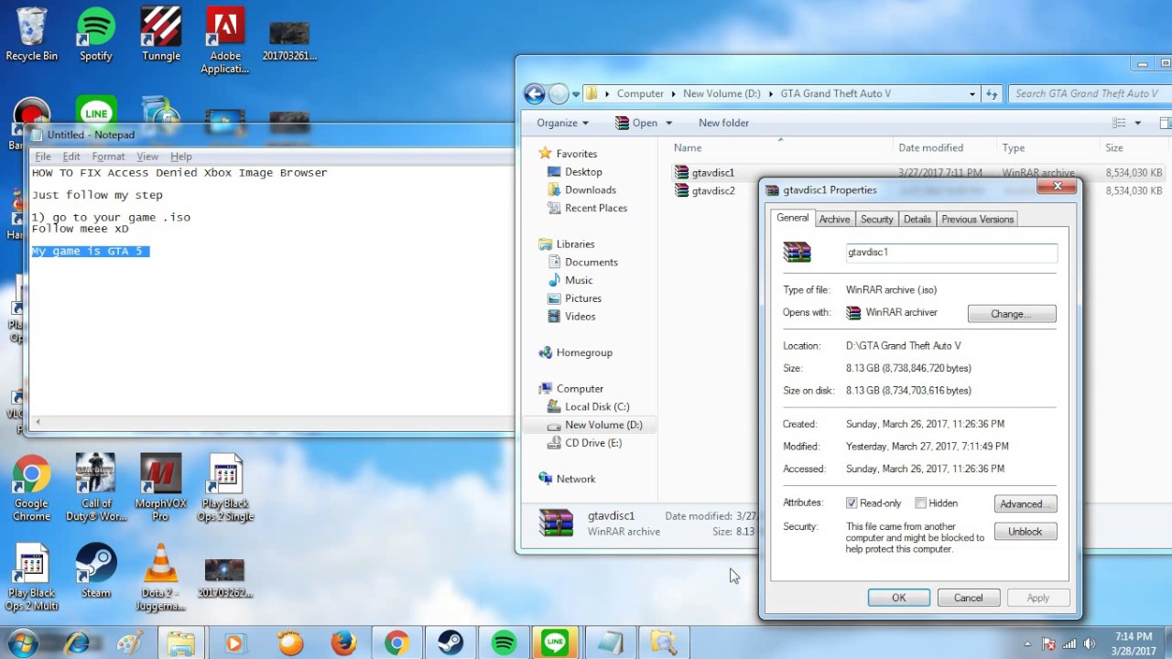This screenshot has height=659, width=1172.
Task: Open the Organize dropdown menu
Action: (x=562, y=123)
